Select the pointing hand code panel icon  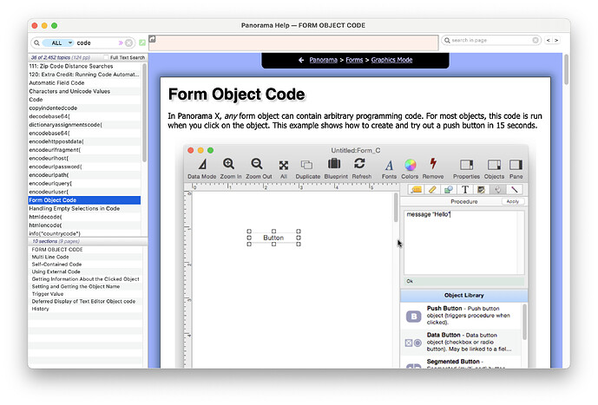pos(497,189)
